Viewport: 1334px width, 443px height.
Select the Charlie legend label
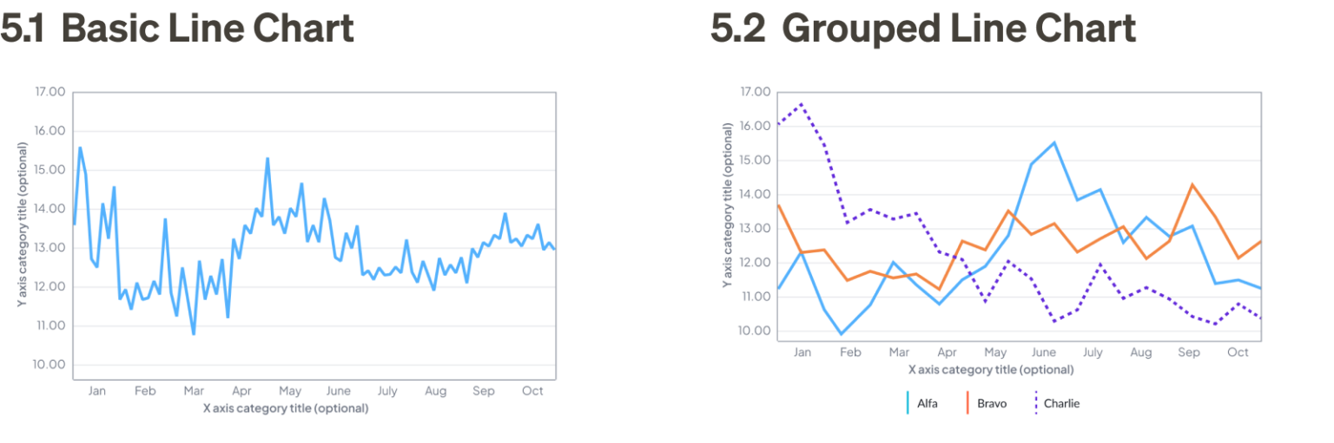[1061, 403]
